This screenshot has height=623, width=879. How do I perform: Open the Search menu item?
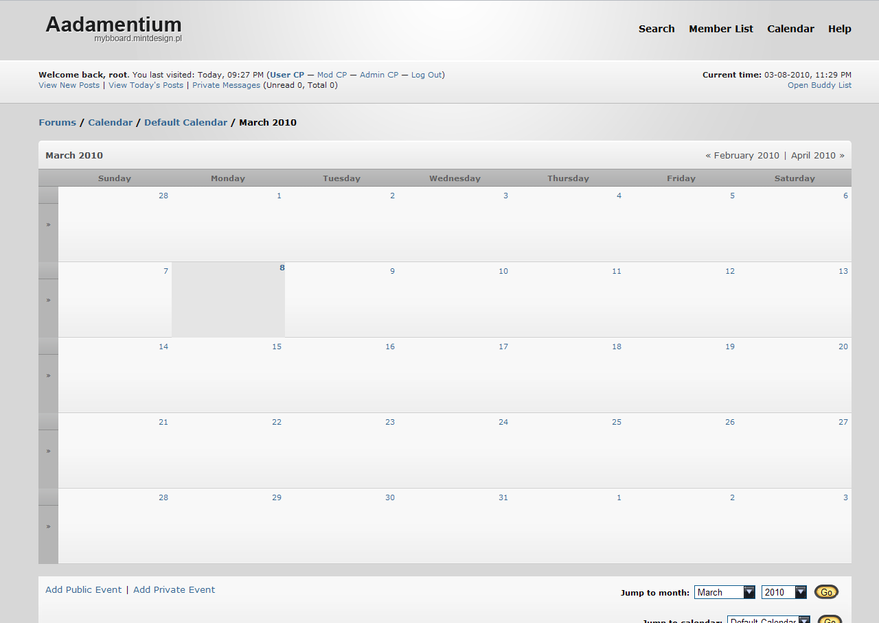click(657, 29)
